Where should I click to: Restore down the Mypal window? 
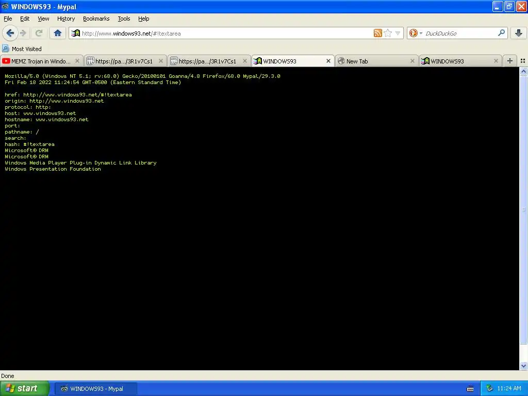tap(509, 6)
